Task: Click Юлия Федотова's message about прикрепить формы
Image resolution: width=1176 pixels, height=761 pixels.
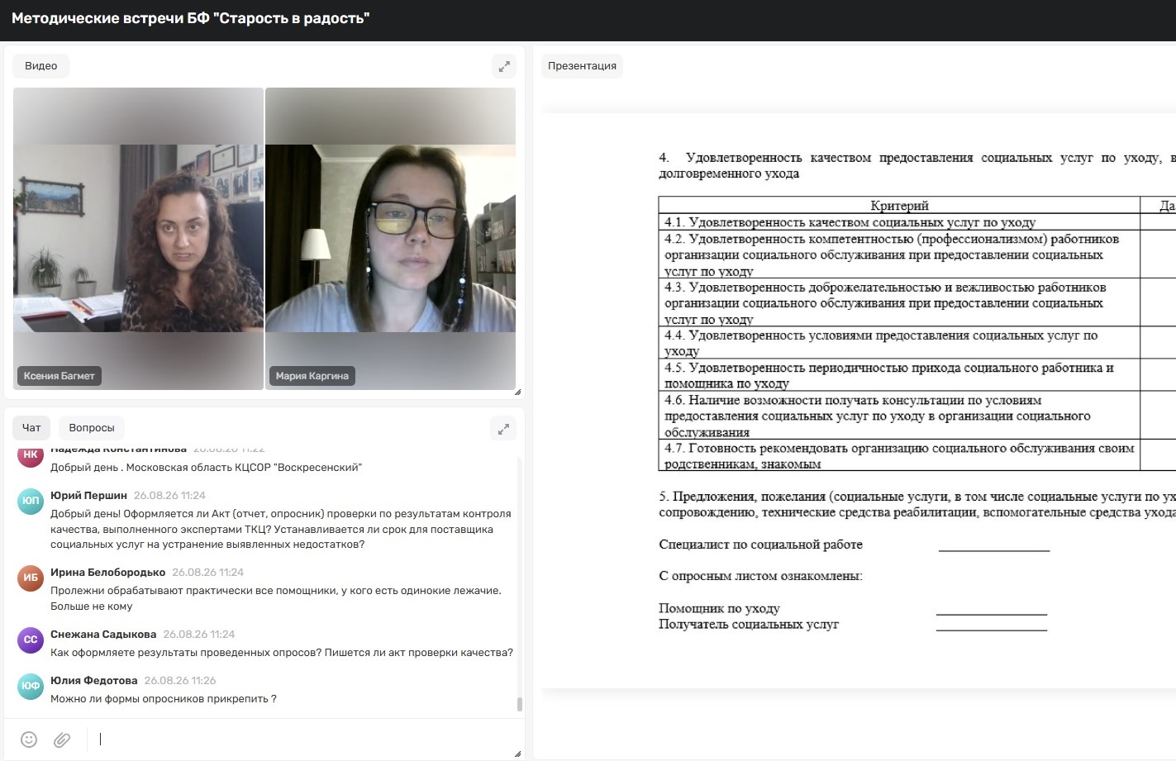Action: [164, 699]
